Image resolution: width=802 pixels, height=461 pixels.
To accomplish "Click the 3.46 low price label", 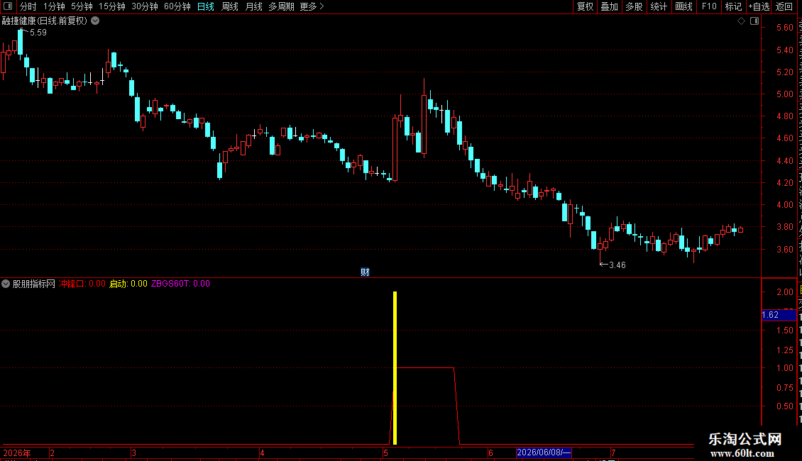I will (617, 265).
